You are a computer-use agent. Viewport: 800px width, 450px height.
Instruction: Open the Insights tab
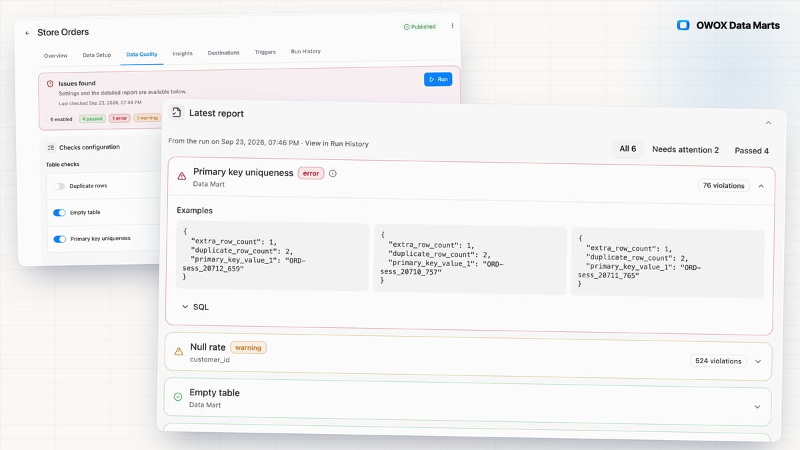(x=182, y=53)
